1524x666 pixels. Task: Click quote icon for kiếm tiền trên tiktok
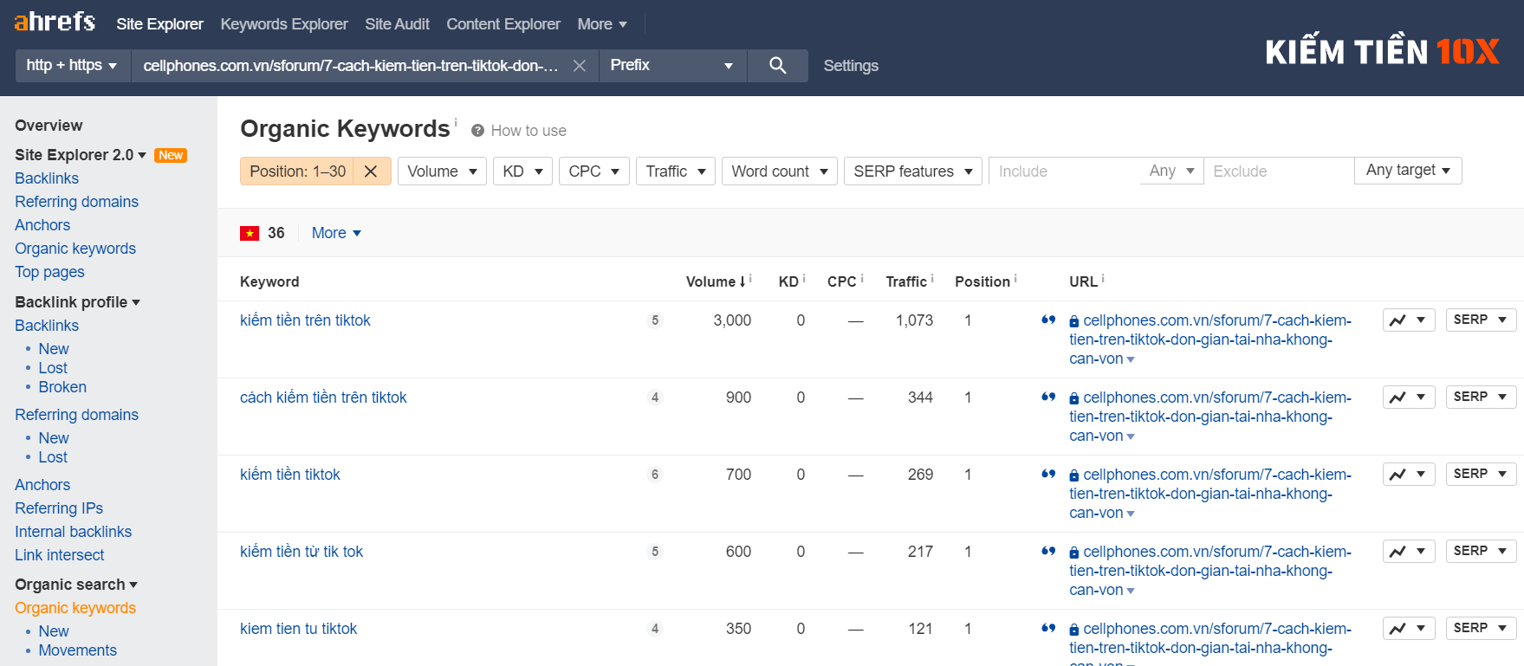(1048, 320)
